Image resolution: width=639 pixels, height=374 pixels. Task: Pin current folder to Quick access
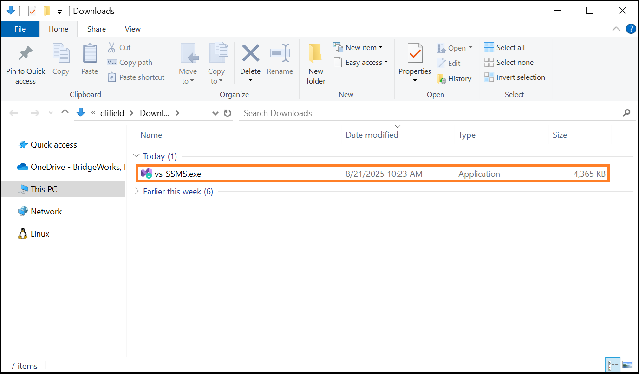26,60
